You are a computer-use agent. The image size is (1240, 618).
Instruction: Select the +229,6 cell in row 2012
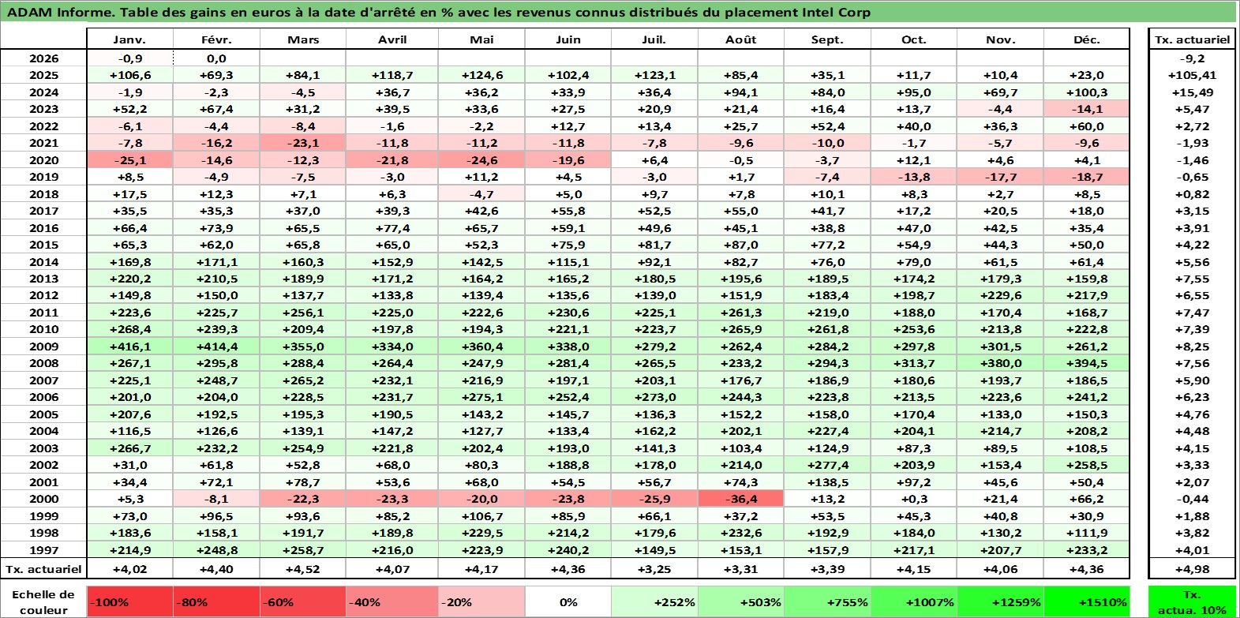[1000, 295]
